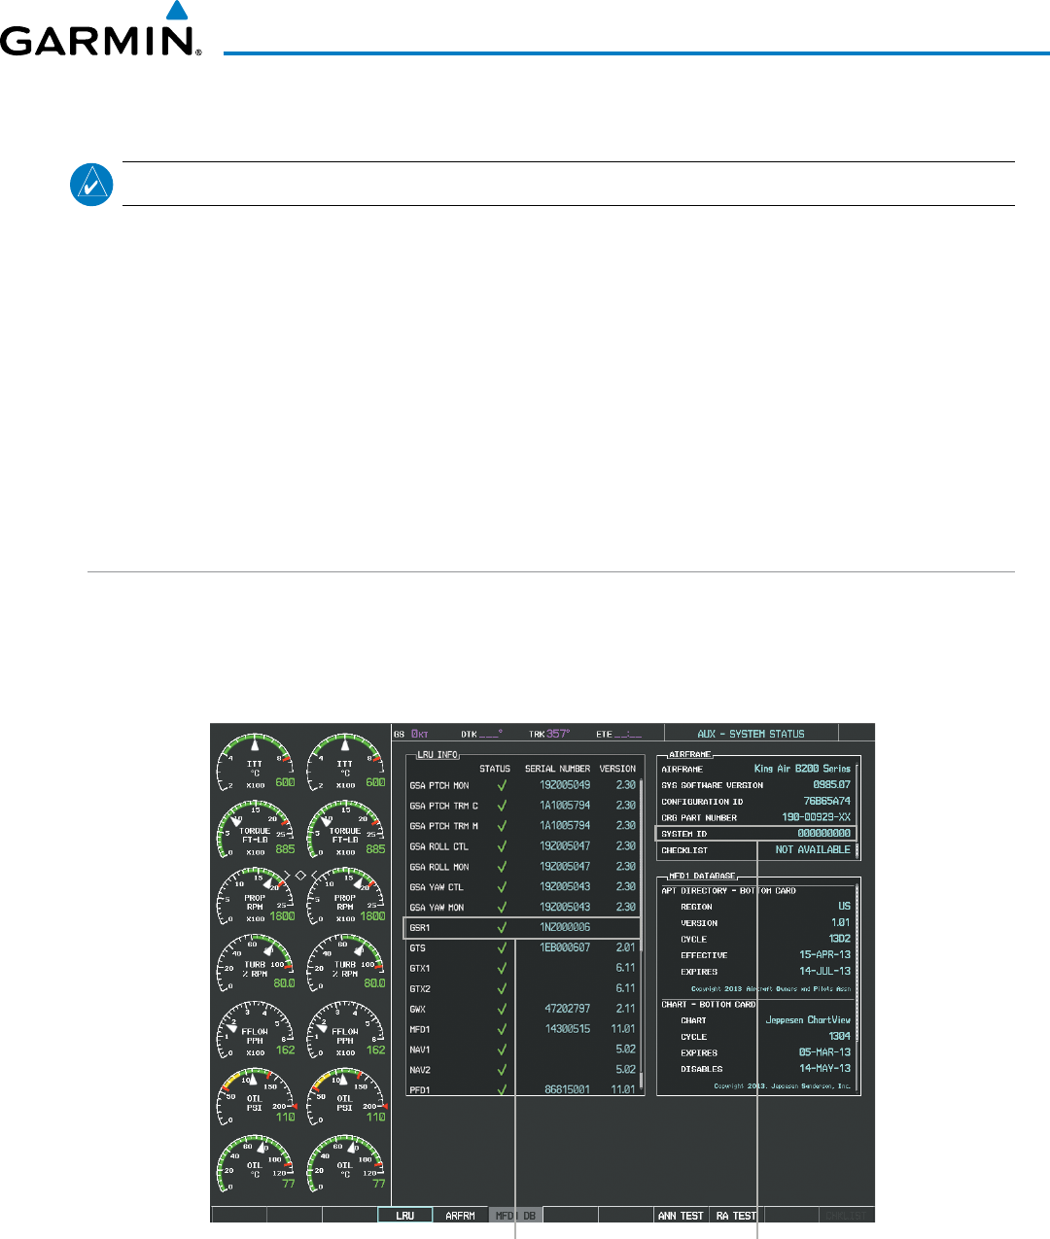Click the GS 0KT groundspeed readout
The height and width of the screenshot is (1239, 1050).
point(411,734)
